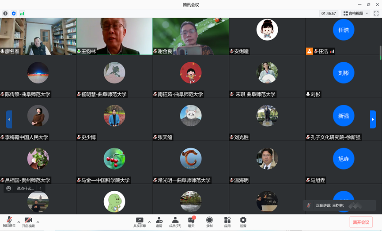The width and height of the screenshot is (382, 231).
Task: Turn on camera via 开启视频
Action: [x=28, y=222]
